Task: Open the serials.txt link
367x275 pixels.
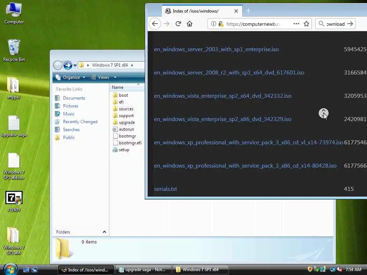Action: (x=166, y=189)
